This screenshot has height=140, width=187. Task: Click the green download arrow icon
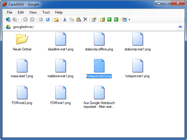click(x=116, y=19)
